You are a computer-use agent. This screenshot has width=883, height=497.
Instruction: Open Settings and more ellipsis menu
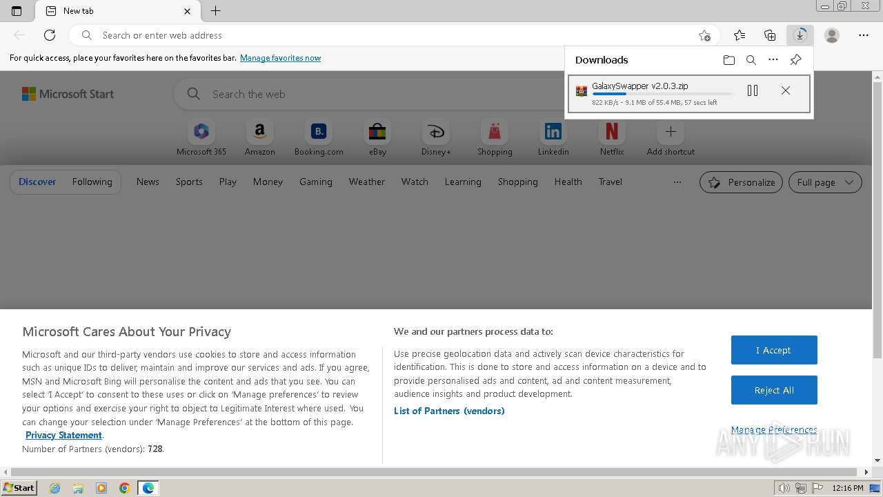(864, 35)
